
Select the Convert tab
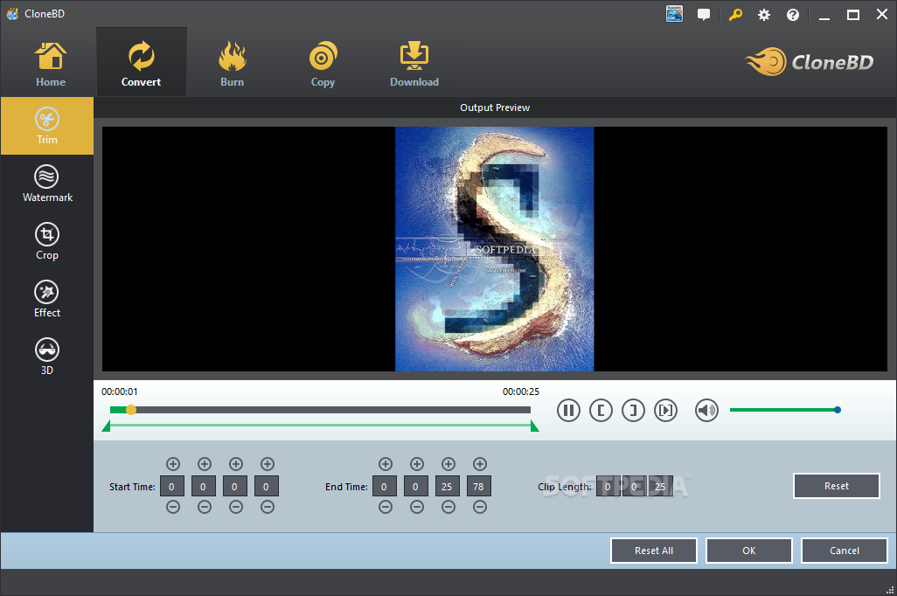(x=142, y=64)
